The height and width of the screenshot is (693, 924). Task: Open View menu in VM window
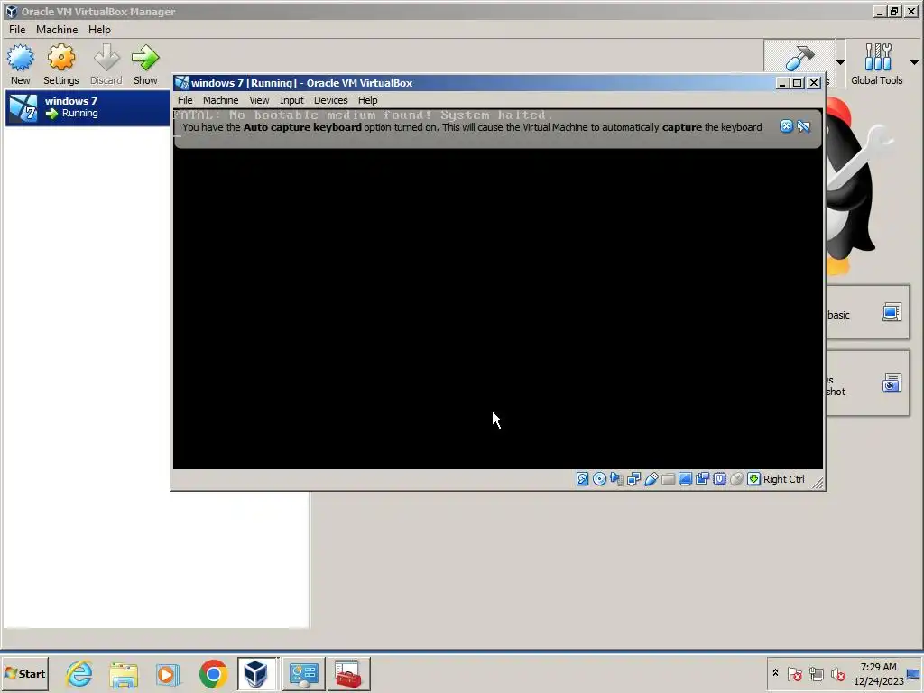point(259,100)
